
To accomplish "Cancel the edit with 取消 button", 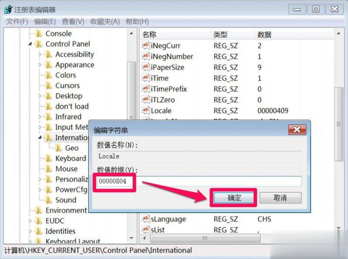I will 280,198.
